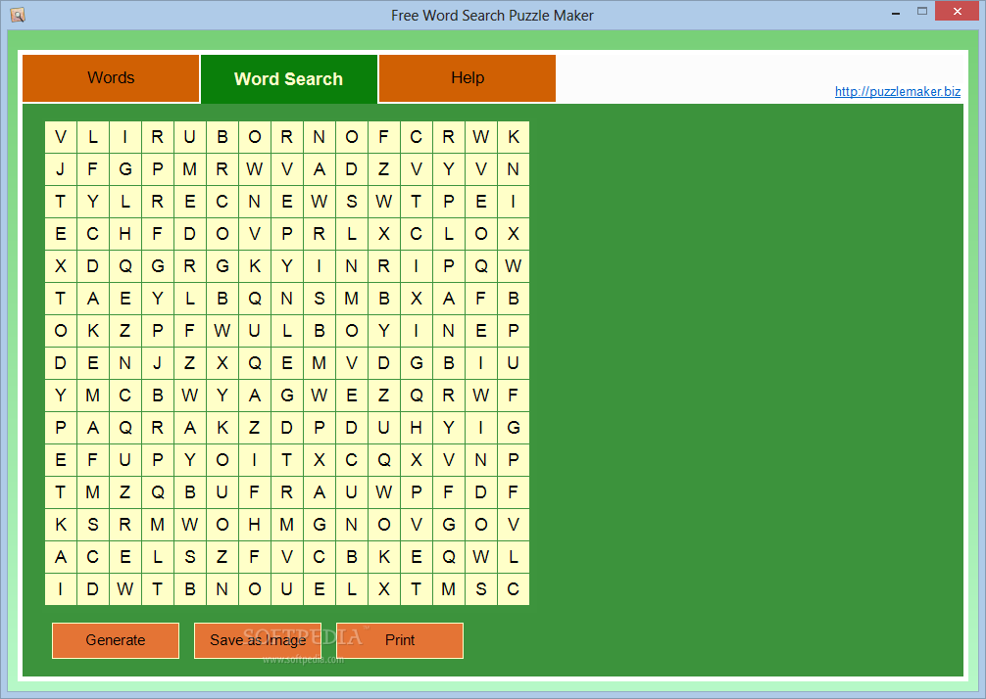
Task: Click the title bar of the puzzle maker window
Action: [x=493, y=15]
